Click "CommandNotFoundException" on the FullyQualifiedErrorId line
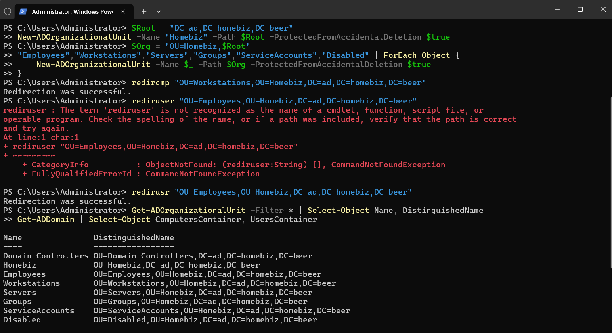 (x=203, y=174)
